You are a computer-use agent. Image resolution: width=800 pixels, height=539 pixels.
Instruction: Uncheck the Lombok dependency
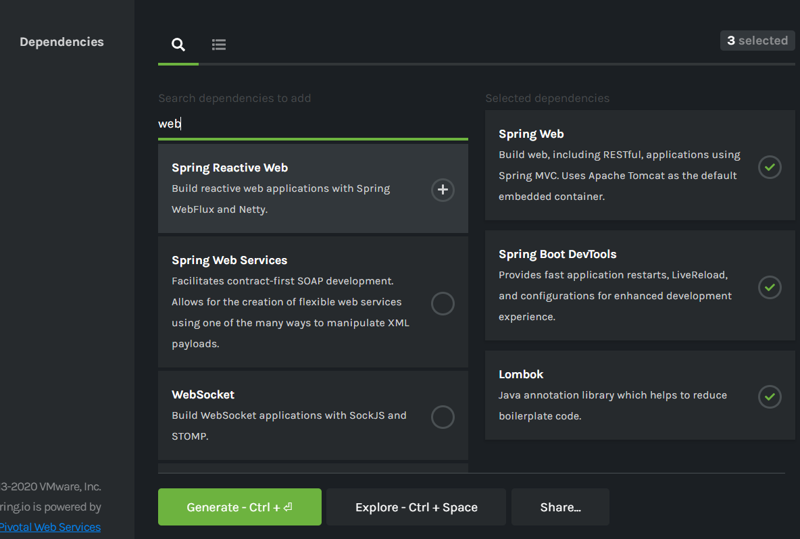(x=770, y=396)
